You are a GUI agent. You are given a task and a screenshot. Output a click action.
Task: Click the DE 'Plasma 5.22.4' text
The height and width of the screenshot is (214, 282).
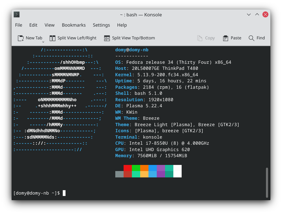(x=144, y=106)
